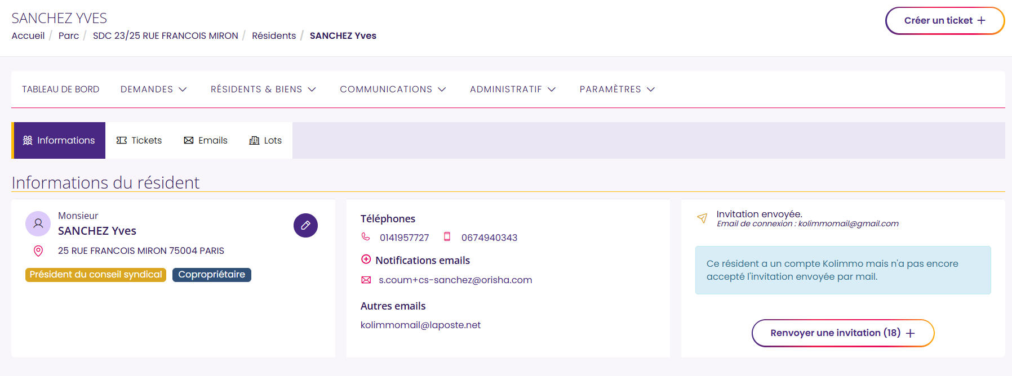
Task: Expand the Paramètres menu
Action: pos(617,89)
